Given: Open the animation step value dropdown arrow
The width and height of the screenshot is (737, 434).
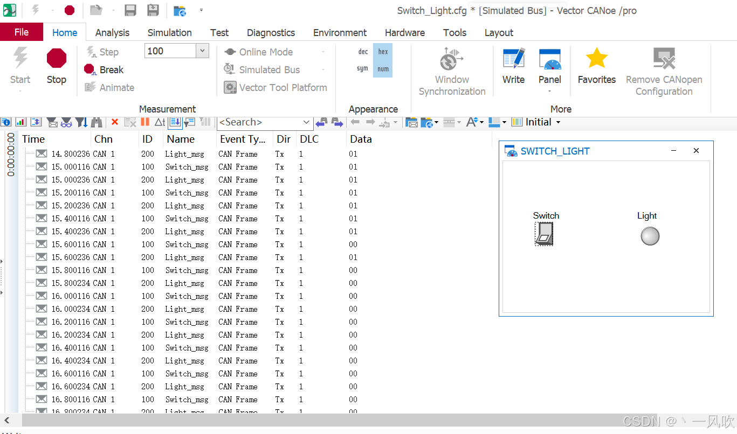Looking at the screenshot, I should [x=202, y=51].
